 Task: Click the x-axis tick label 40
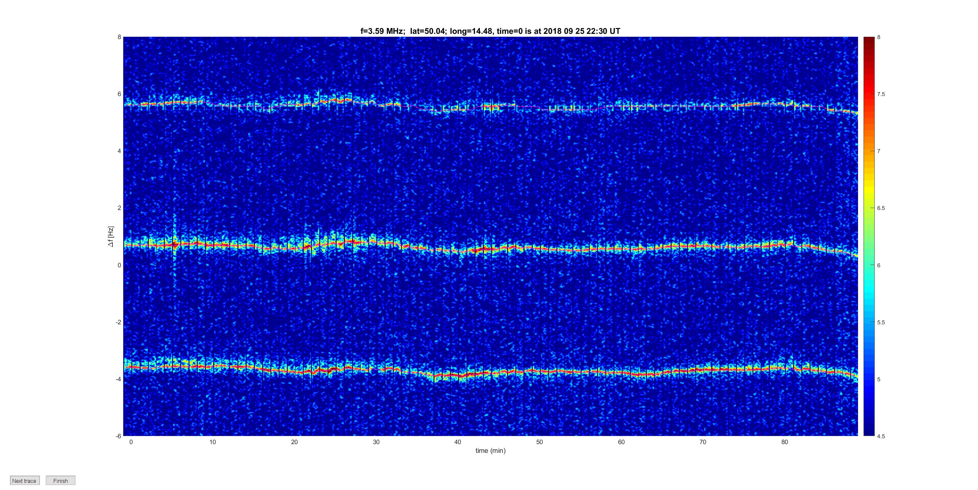click(458, 442)
